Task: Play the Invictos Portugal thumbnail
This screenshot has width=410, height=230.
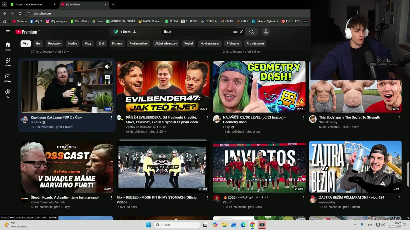Action: pos(259,167)
